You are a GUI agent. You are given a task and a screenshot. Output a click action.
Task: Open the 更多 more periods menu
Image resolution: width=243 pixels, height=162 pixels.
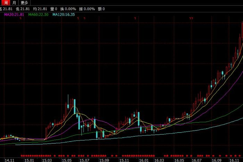tap(24, 3)
